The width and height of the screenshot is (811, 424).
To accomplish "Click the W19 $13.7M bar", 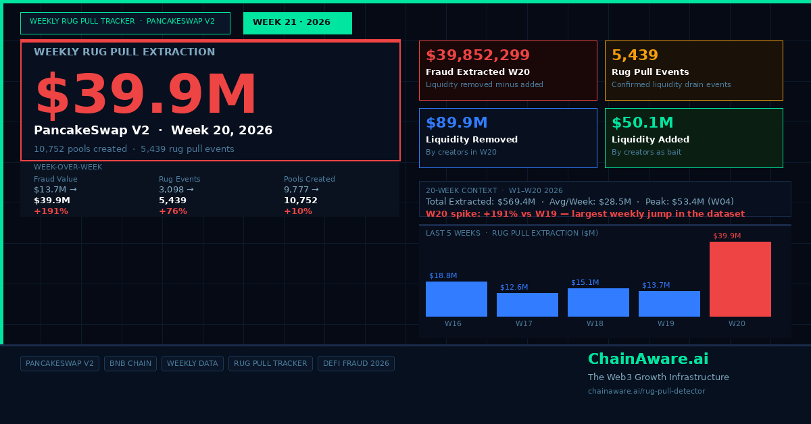I will pos(669,304).
